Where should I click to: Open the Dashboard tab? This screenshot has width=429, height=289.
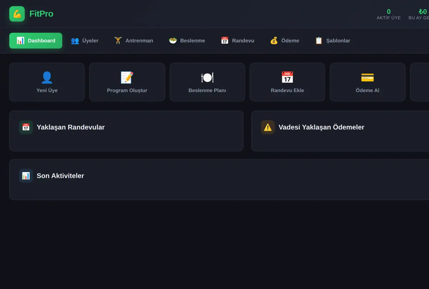click(x=36, y=41)
